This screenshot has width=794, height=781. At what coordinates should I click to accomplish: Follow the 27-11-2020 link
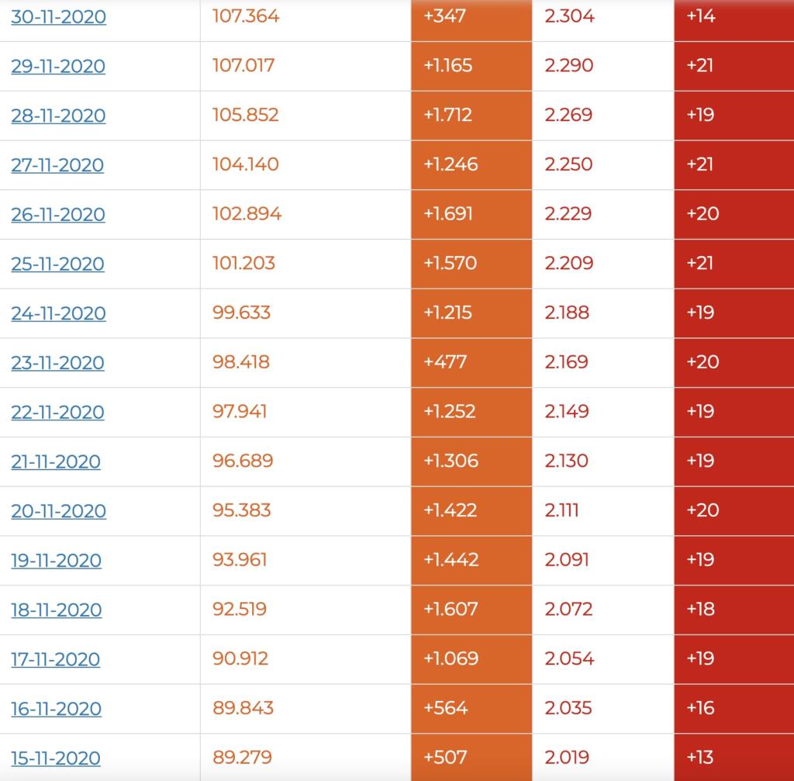[57, 165]
